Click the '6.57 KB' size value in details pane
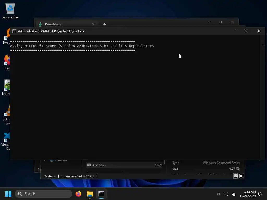 [234, 168]
